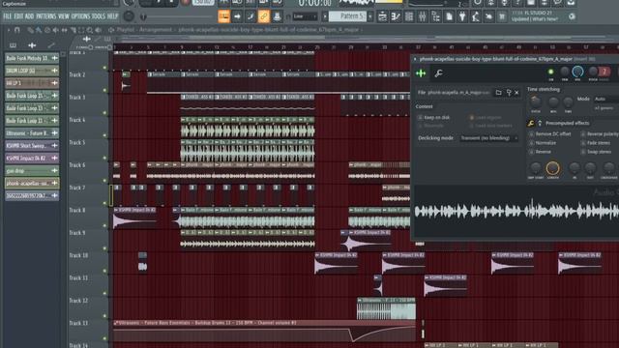The height and width of the screenshot is (348, 619).
Task: Enable the Reverse option
Action: [531, 152]
